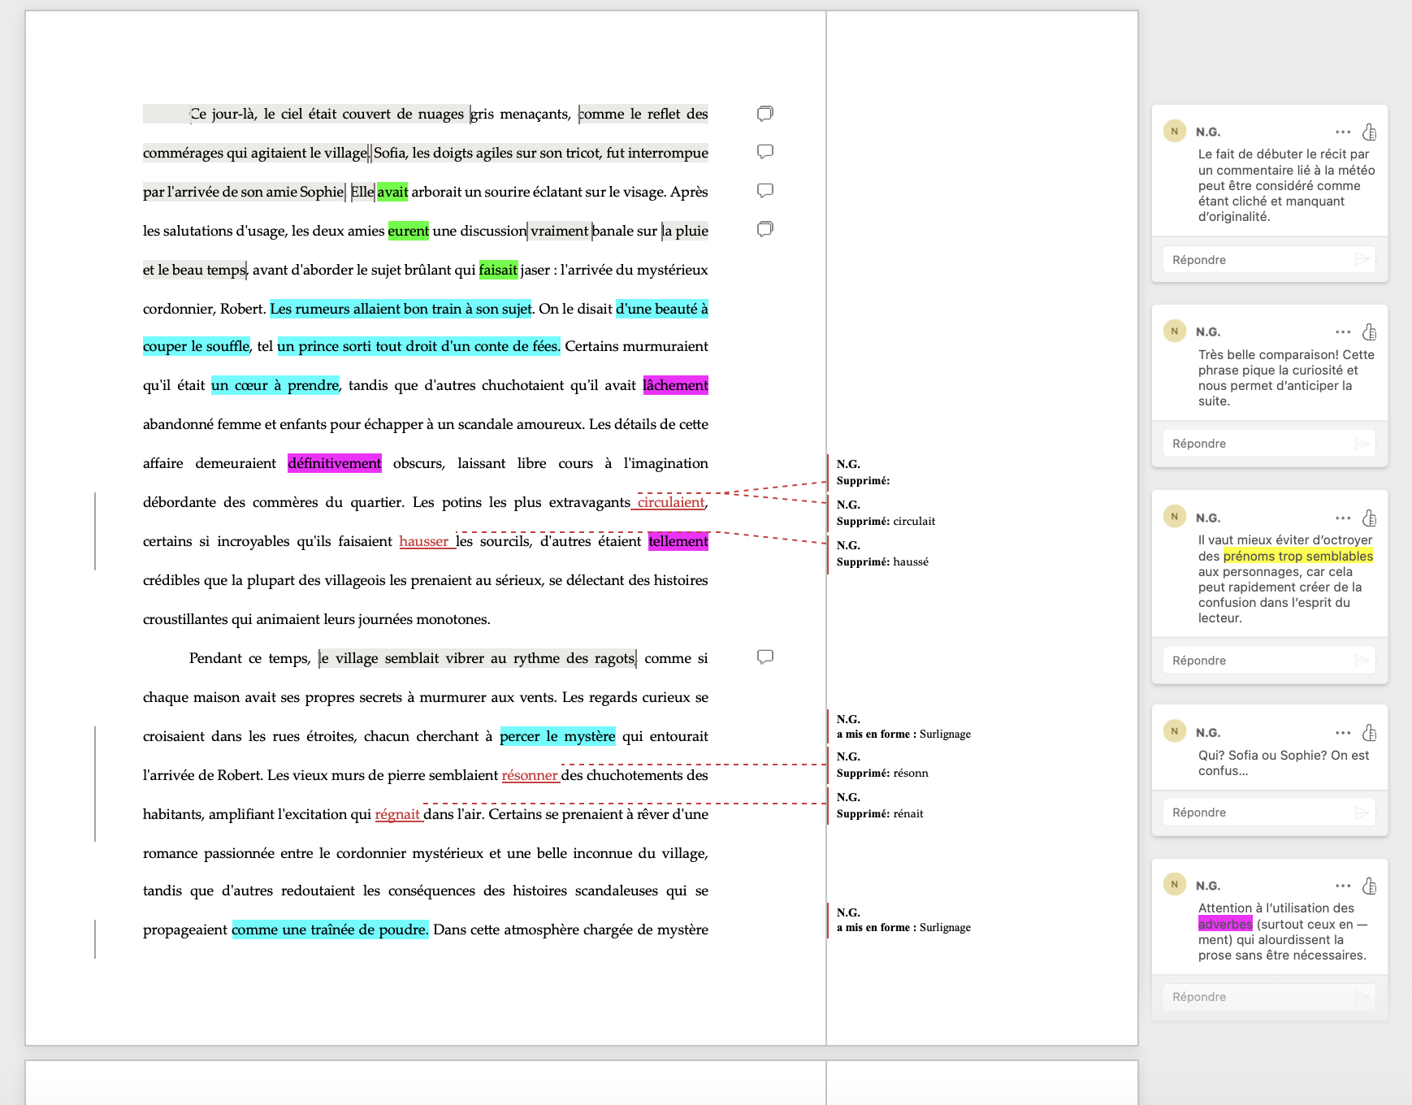Click the comment bubble beside the 'eurent une discussion' line
1412x1105 pixels.
tap(765, 189)
